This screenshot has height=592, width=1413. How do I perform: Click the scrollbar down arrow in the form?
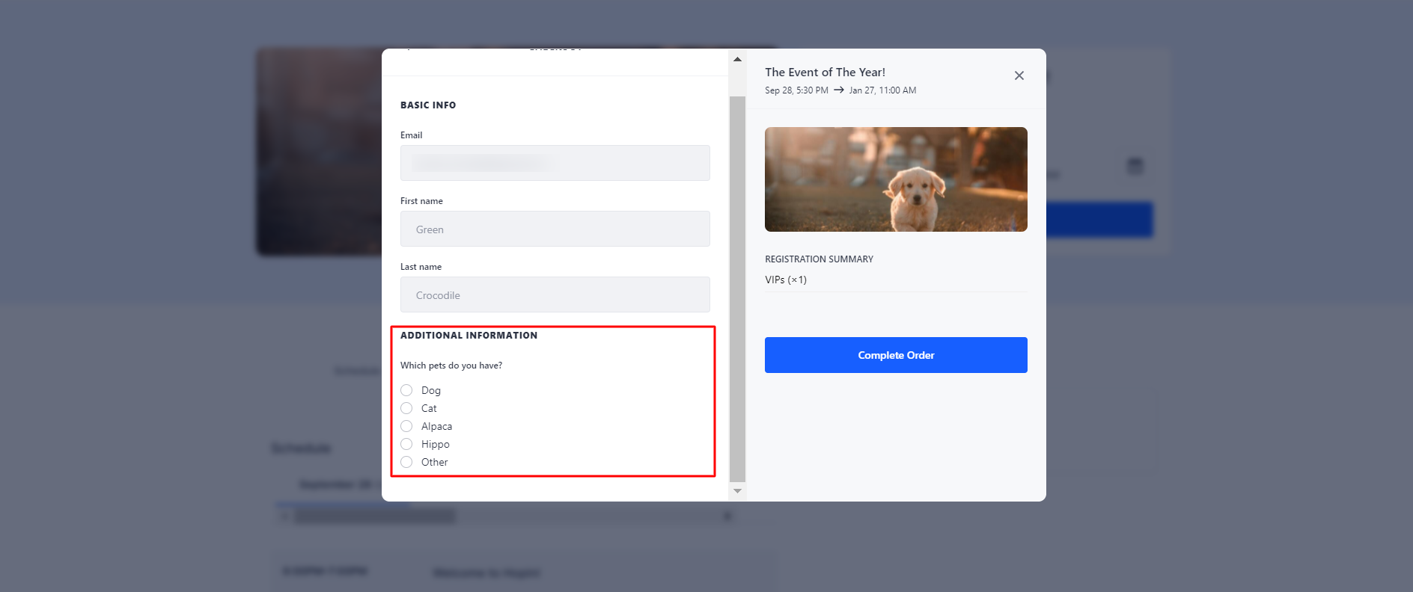737,491
